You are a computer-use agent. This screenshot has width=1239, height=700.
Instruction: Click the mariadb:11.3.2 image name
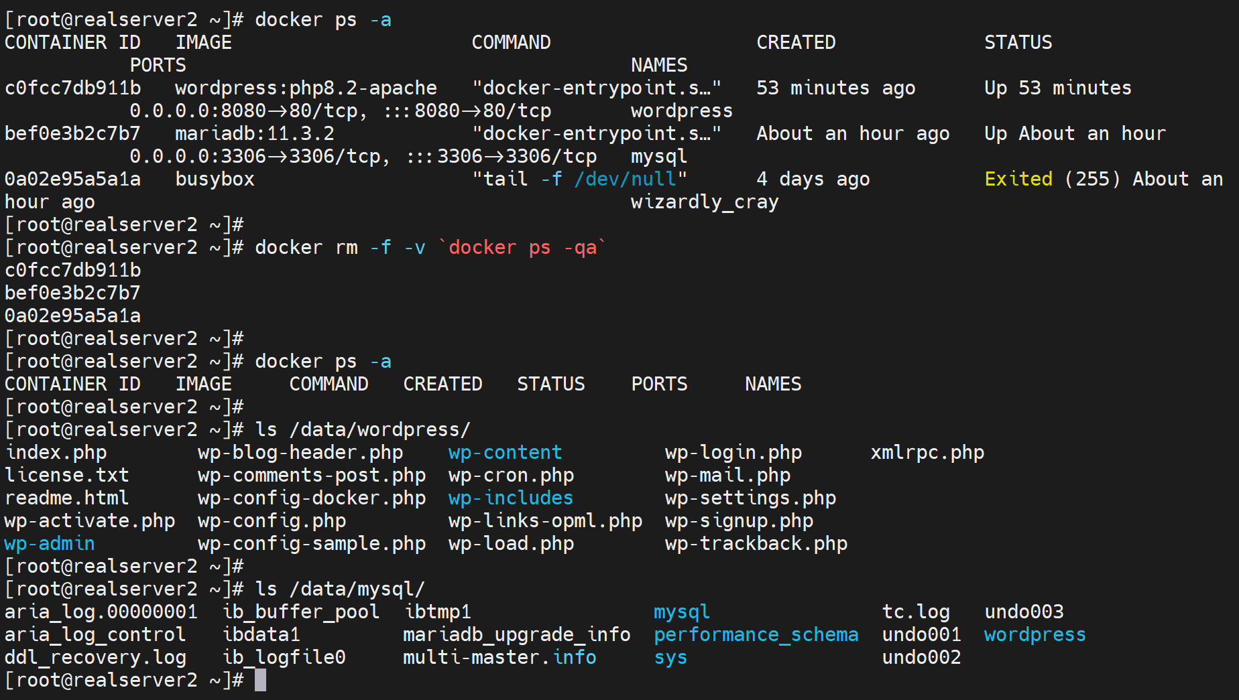(254, 134)
